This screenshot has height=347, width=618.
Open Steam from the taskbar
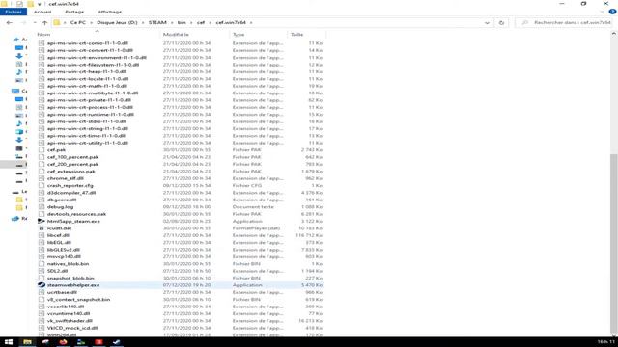116,342
